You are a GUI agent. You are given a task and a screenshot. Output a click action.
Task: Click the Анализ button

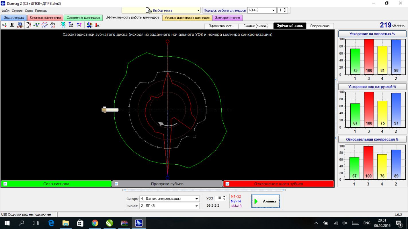(x=266, y=201)
